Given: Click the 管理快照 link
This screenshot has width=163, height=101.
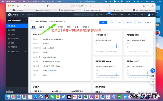Looking at the screenshot, I should click(x=58, y=62).
